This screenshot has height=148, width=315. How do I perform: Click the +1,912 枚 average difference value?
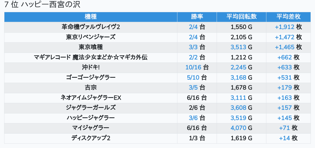tap(288, 27)
